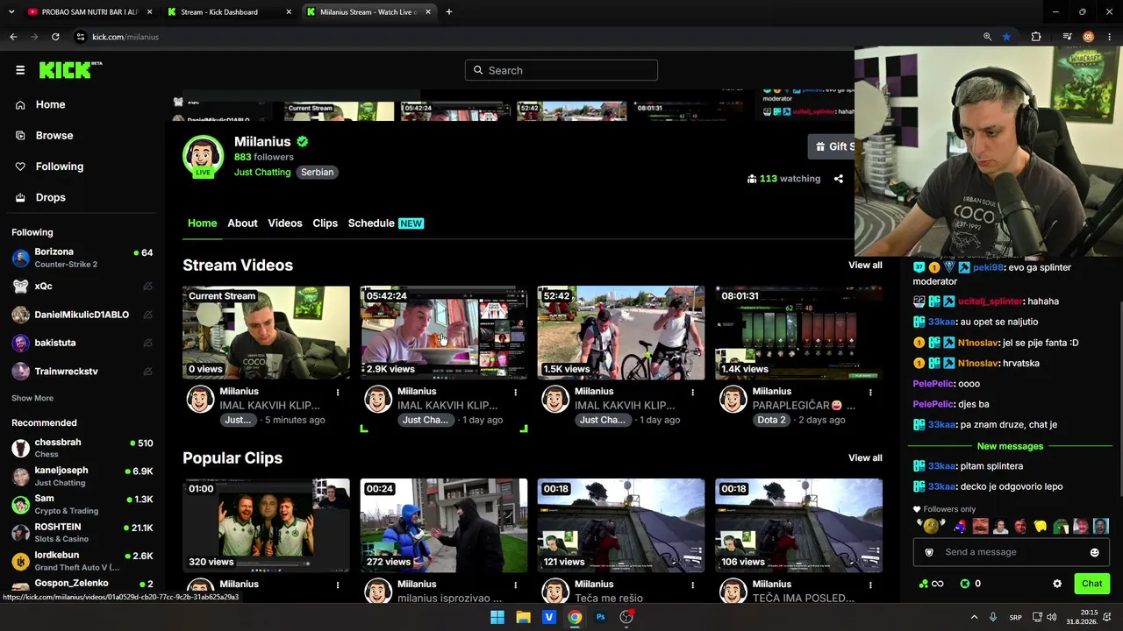Open Photoshop from the taskbar
The height and width of the screenshot is (631, 1123).
click(x=601, y=617)
